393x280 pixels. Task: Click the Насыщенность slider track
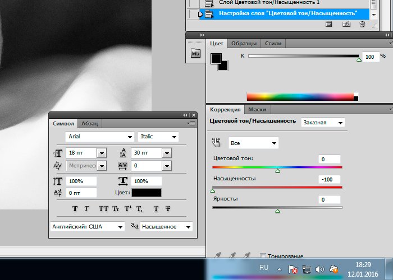point(277,187)
